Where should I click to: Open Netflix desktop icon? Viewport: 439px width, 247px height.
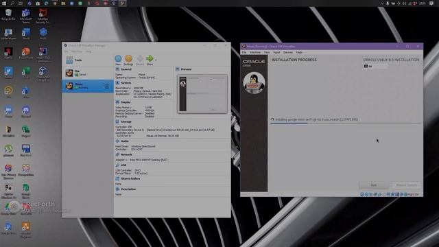coord(8,53)
